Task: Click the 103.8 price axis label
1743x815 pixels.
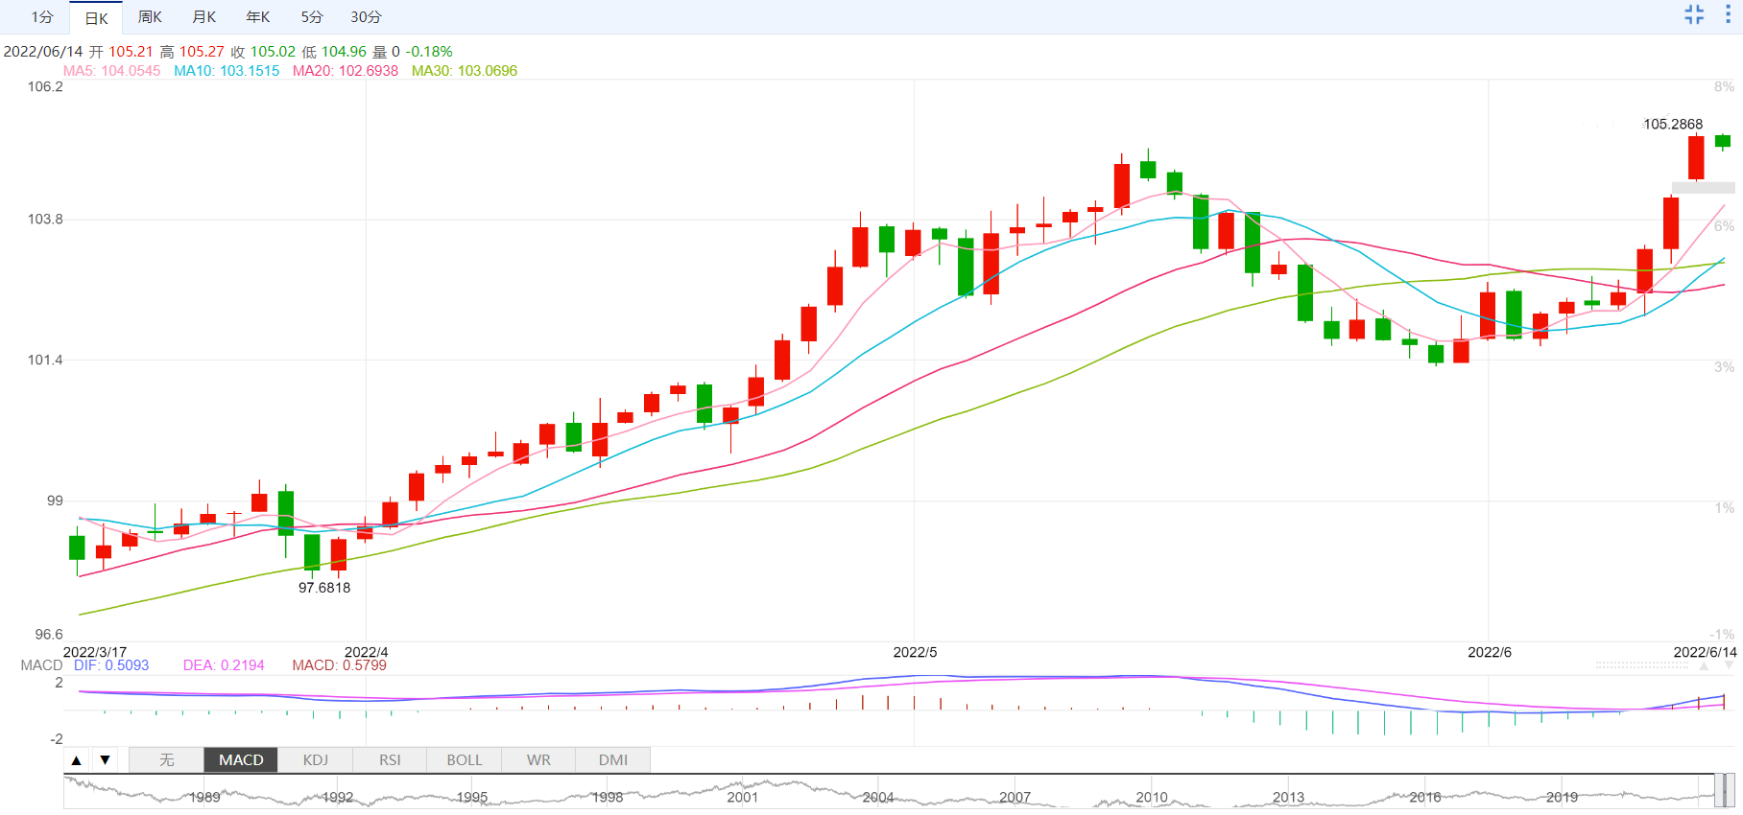Action: click(45, 220)
